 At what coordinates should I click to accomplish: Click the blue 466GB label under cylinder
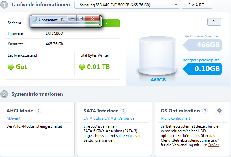[158, 80]
